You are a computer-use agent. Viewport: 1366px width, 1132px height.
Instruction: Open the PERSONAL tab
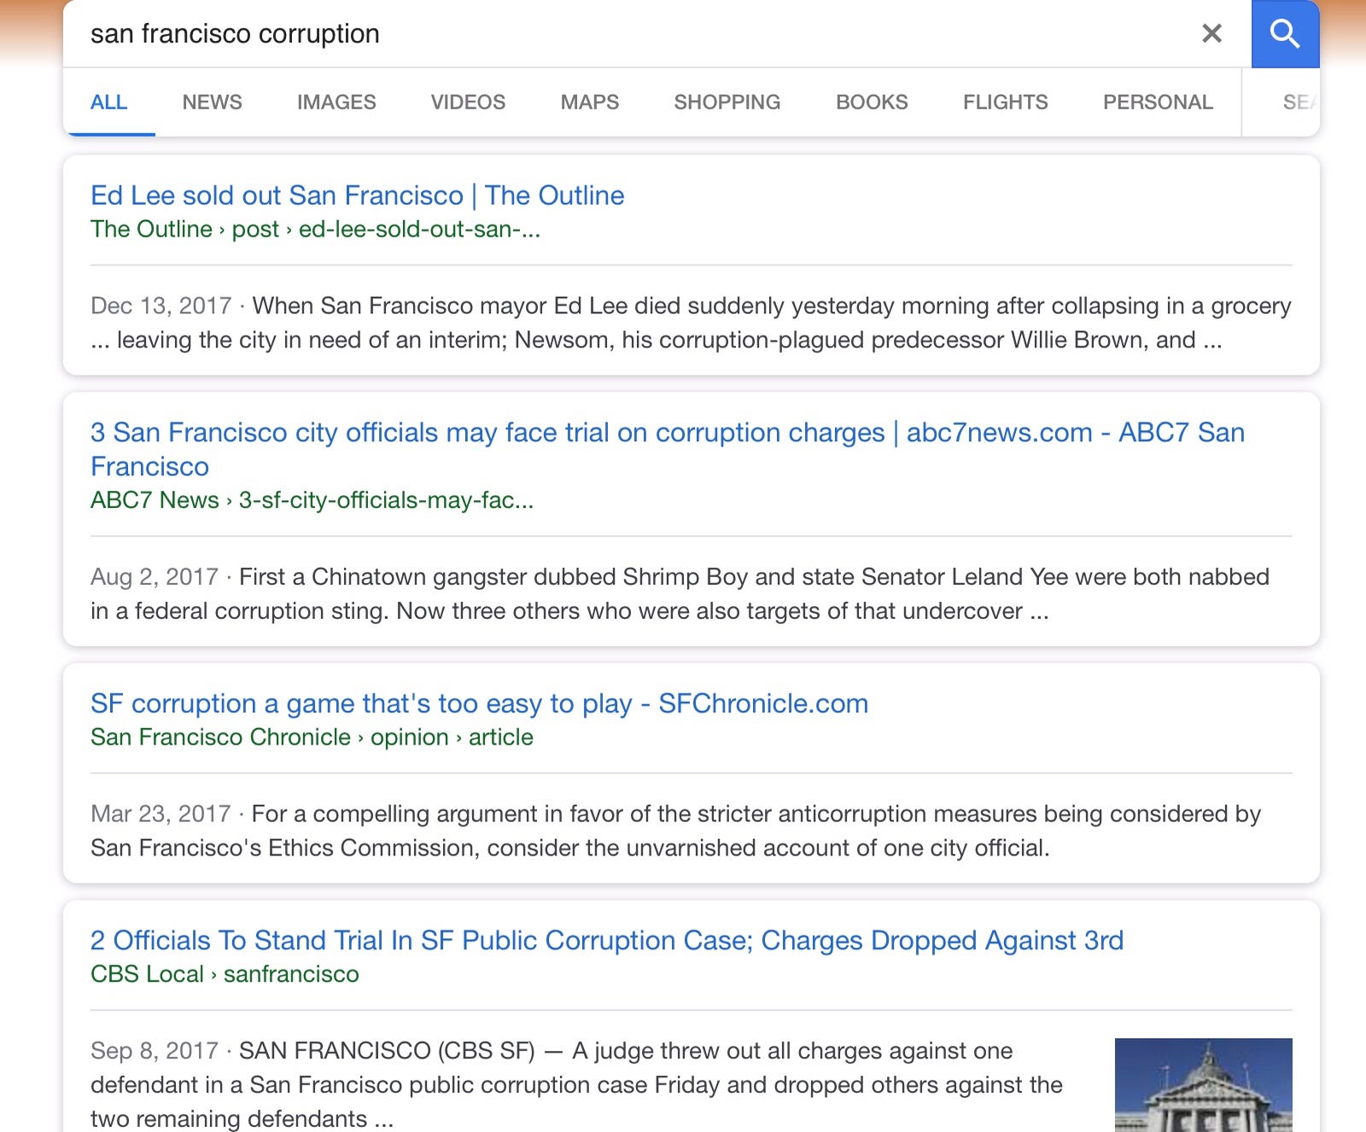pyautogui.click(x=1158, y=102)
